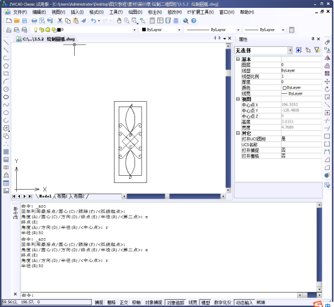
Task: Close the drawing tab with X button
Action: click(230, 38)
